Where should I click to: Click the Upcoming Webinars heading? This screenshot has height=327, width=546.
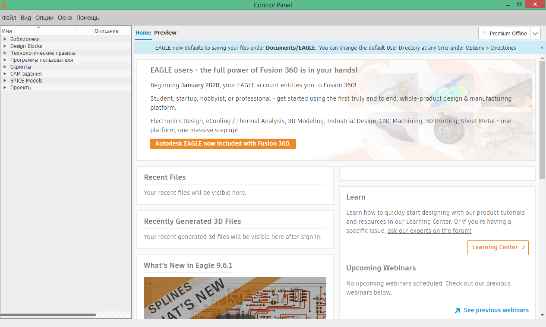coord(381,268)
